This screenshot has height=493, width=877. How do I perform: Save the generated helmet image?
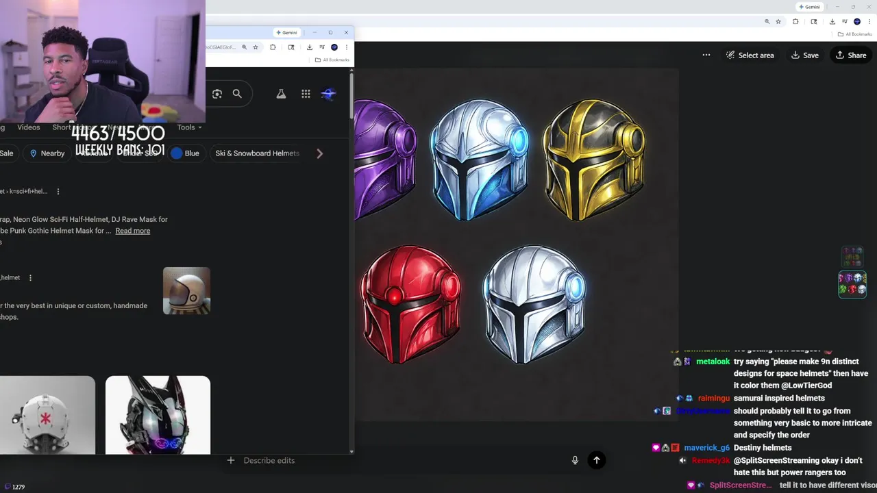[x=805, y=55]
